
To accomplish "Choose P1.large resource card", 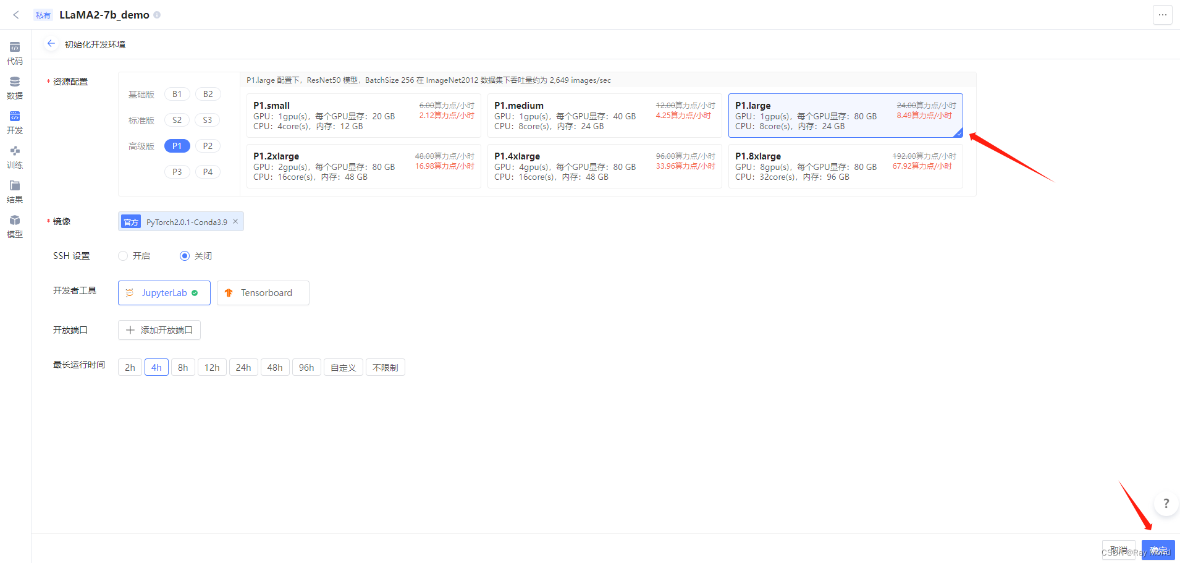I will click(846, 116).
